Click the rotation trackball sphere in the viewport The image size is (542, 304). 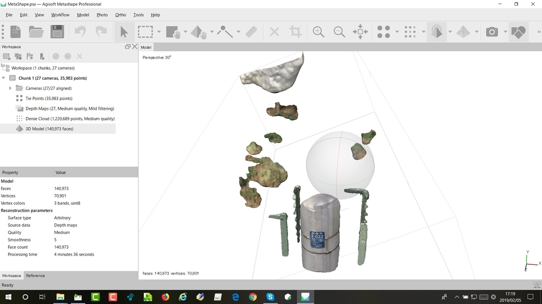coord(340,165)
